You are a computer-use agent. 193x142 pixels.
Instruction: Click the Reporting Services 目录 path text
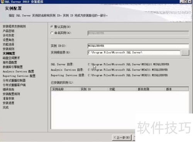pos(128,75)
